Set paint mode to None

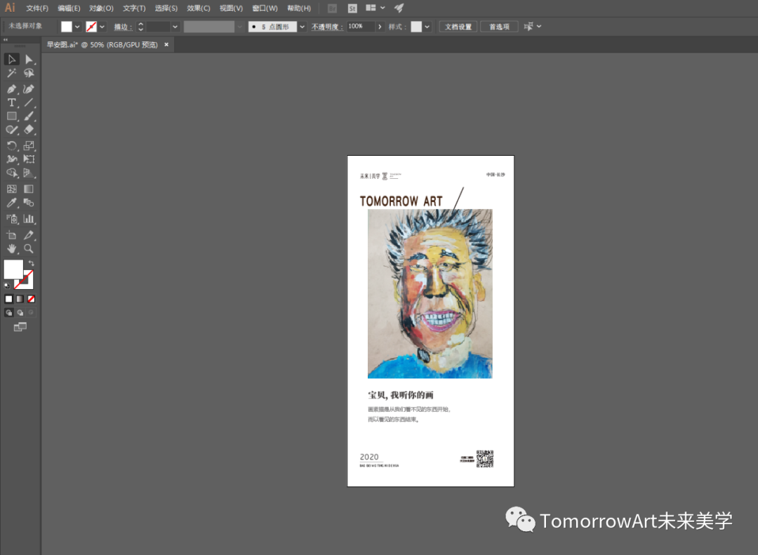[x=31, y=300]
